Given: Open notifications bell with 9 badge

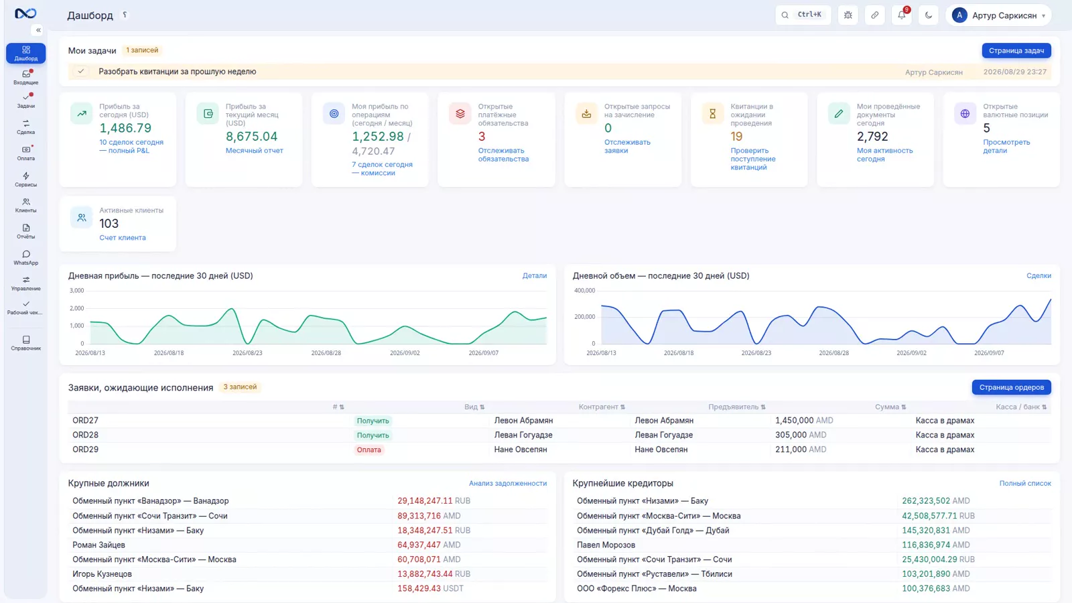Looking at the screenshot, I should (x=902, y=15).
